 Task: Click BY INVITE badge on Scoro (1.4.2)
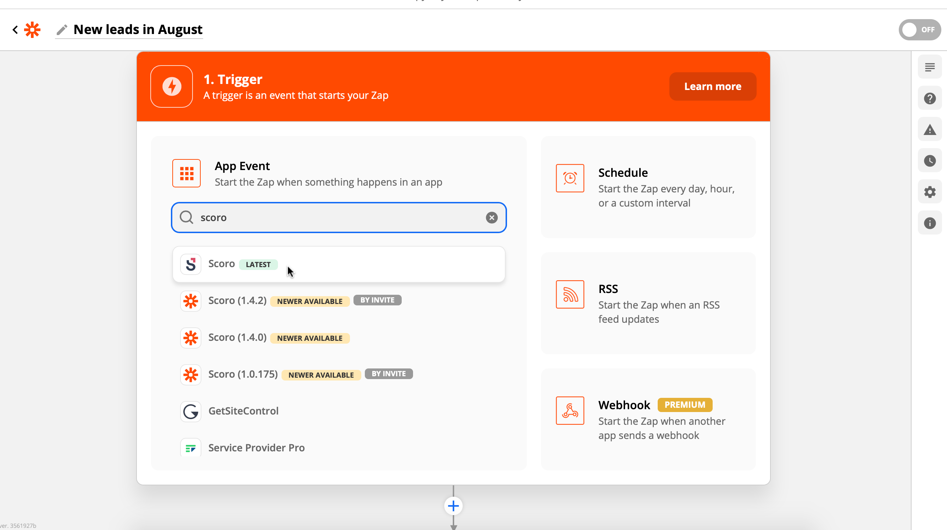pyautogui.click(x=377, y=300)
